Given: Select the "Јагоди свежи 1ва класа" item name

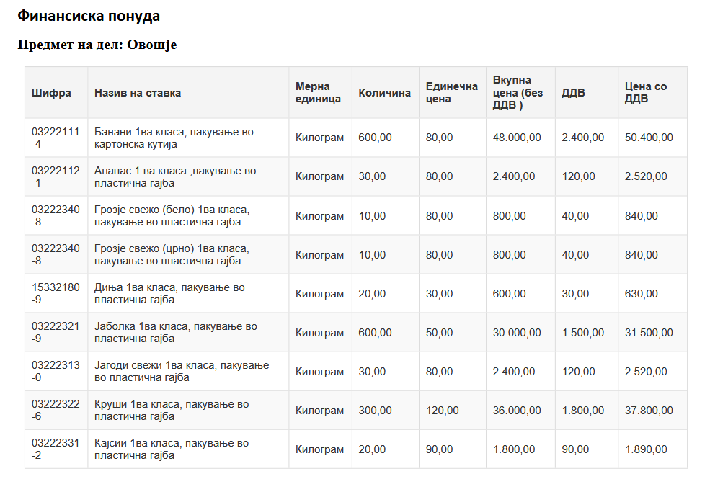Looking at the screenshot, I should click(x=182, y=372).
